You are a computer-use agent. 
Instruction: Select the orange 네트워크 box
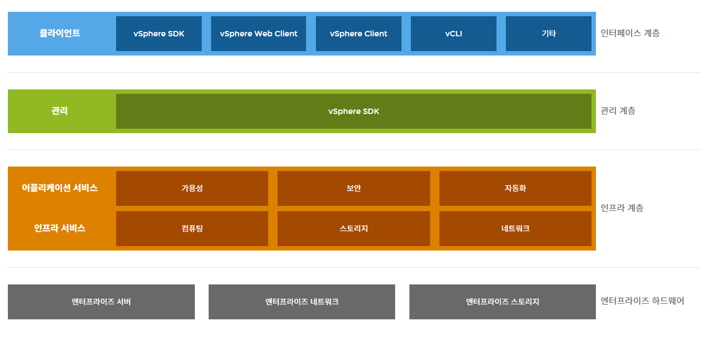[515, 228]
